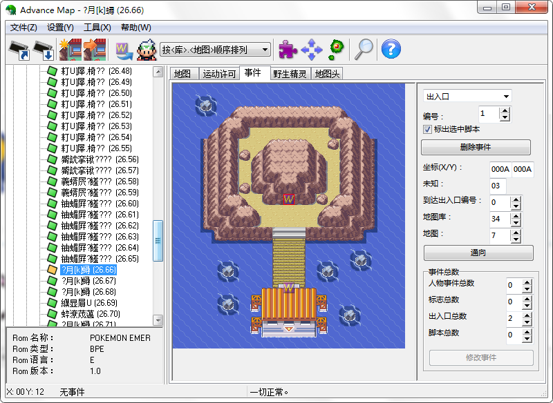The height and width of the screenshot is (403, 553).
Task: Click map icon for entry 26.56
Action: click(53, 159)
